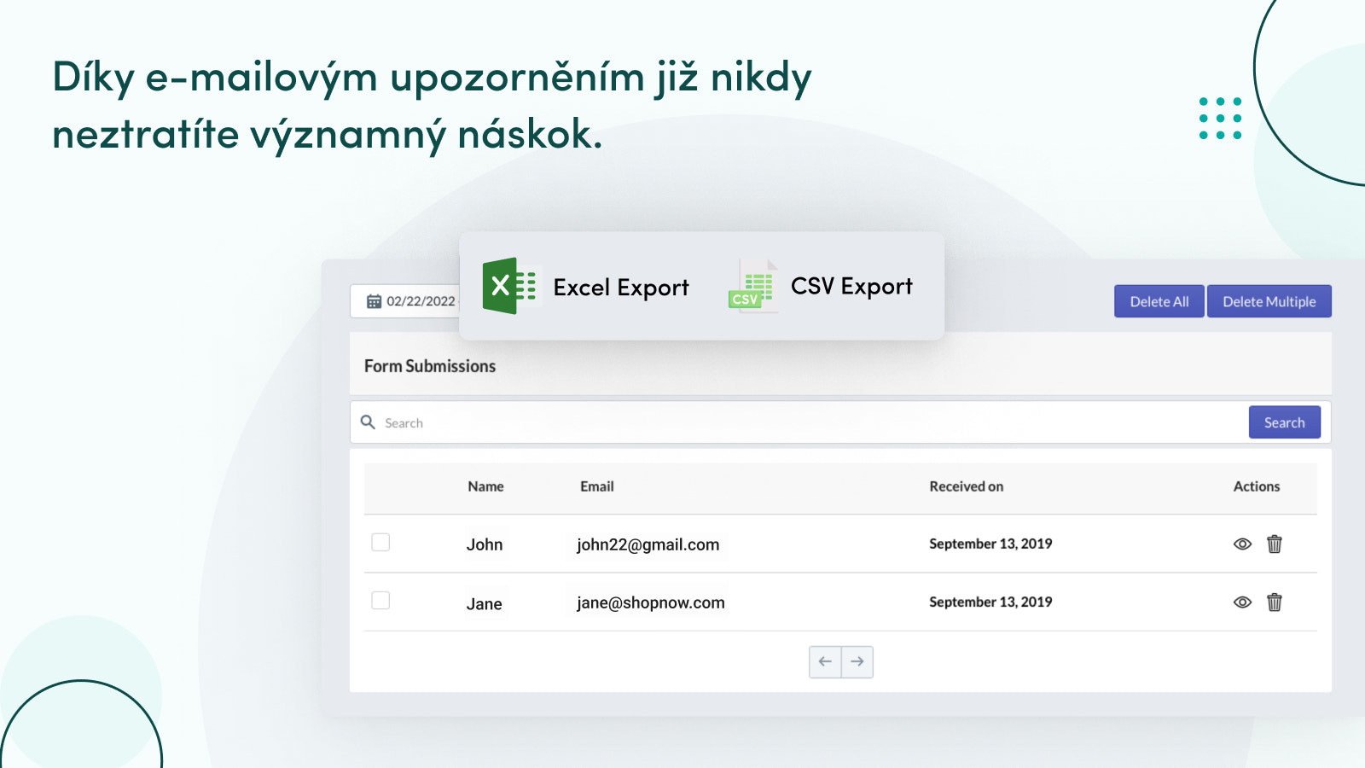The width and height of the screenshot is (1365, 768).
Task: Click the magnifier icon in search bar
Action: point(368,422)
